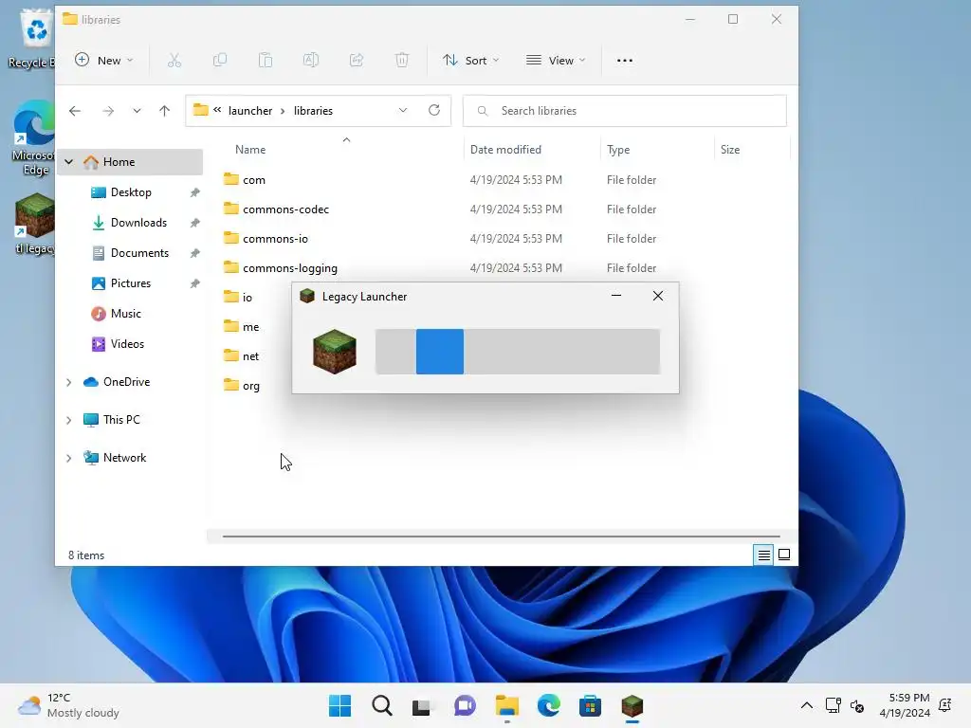This screenshot has height=728, width=971.
Task: Select Music in navigation pane
Action: 126,314
